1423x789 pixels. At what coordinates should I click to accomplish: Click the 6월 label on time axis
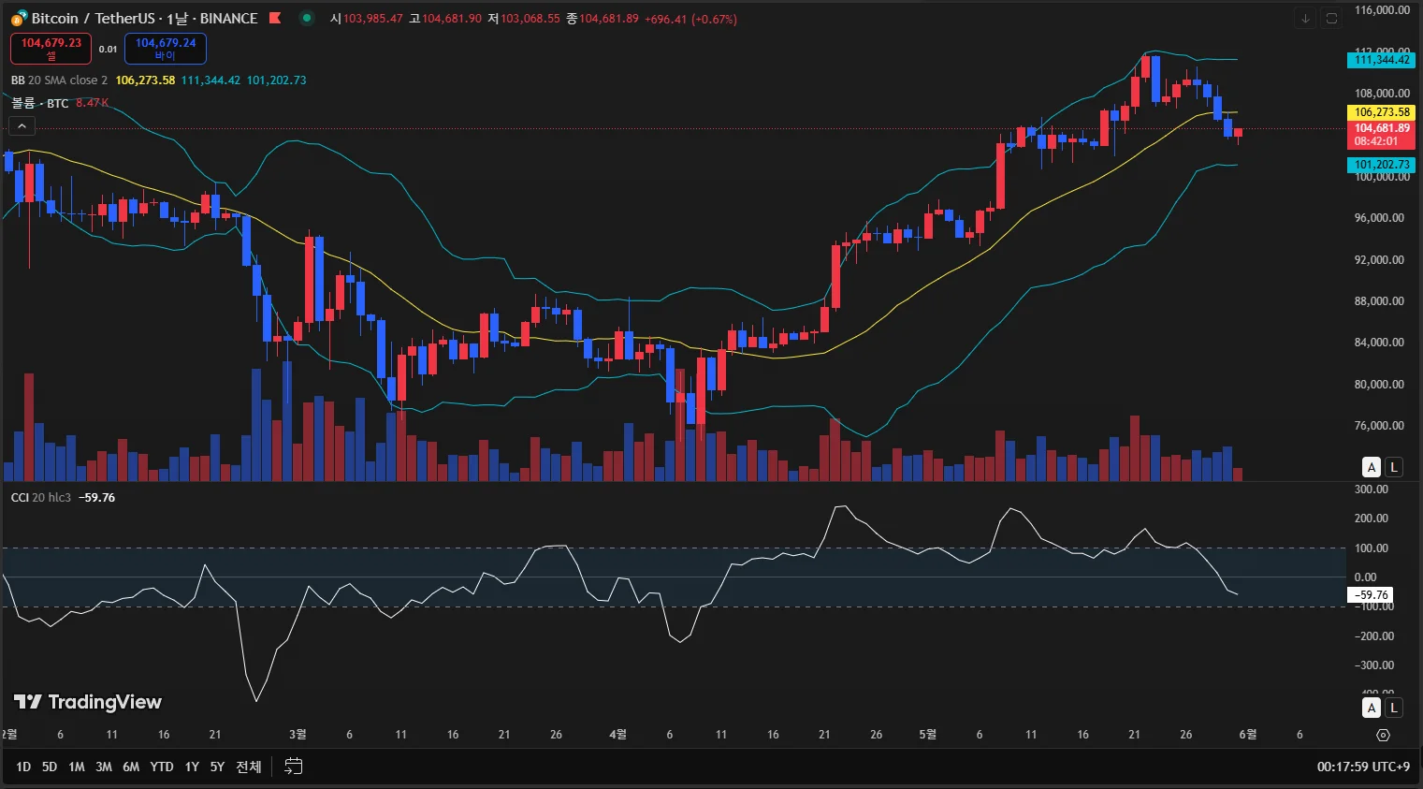(x=1248, y=735)
